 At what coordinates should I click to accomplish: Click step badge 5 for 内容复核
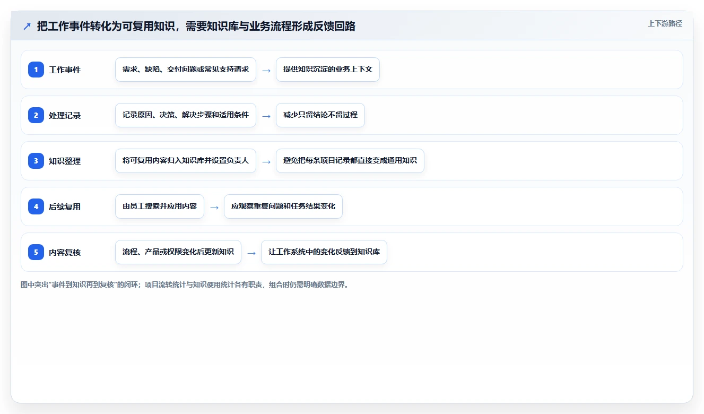pyautogui.click(x=36, y=252)
